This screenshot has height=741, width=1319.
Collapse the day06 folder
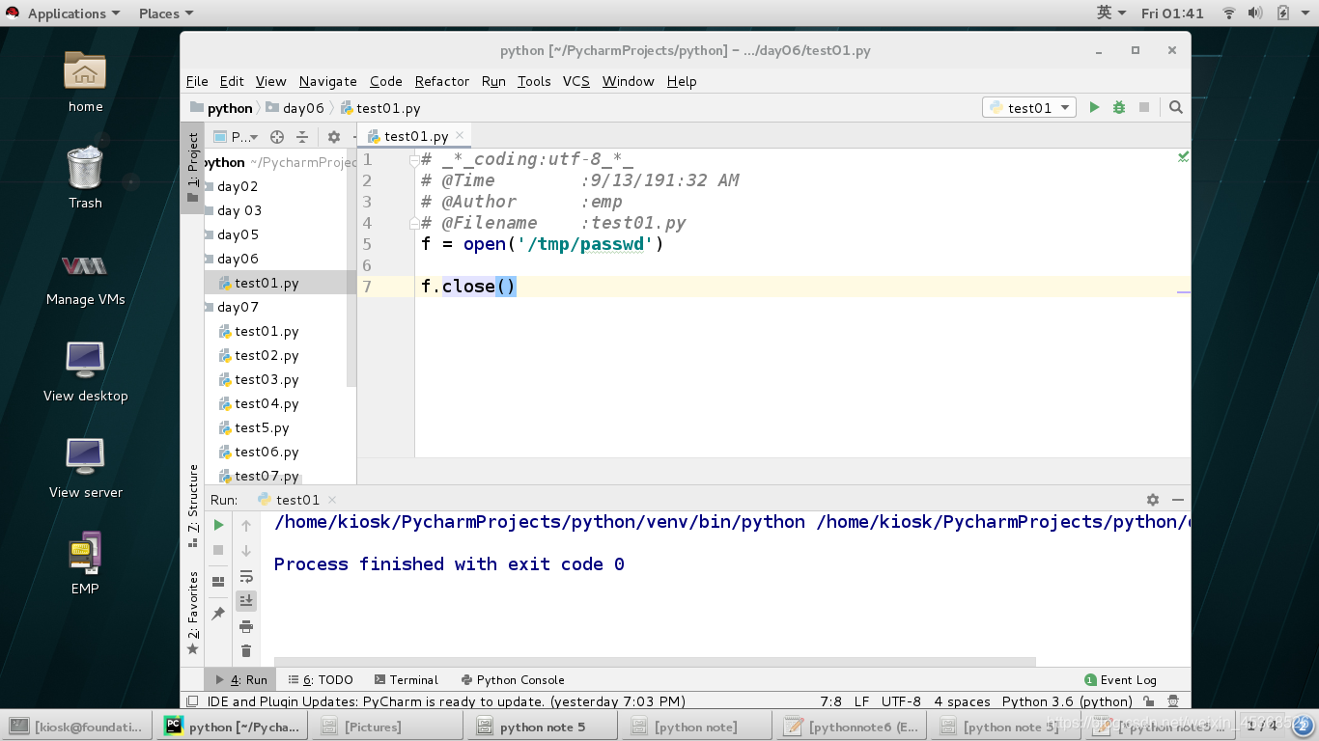(209, 259)
